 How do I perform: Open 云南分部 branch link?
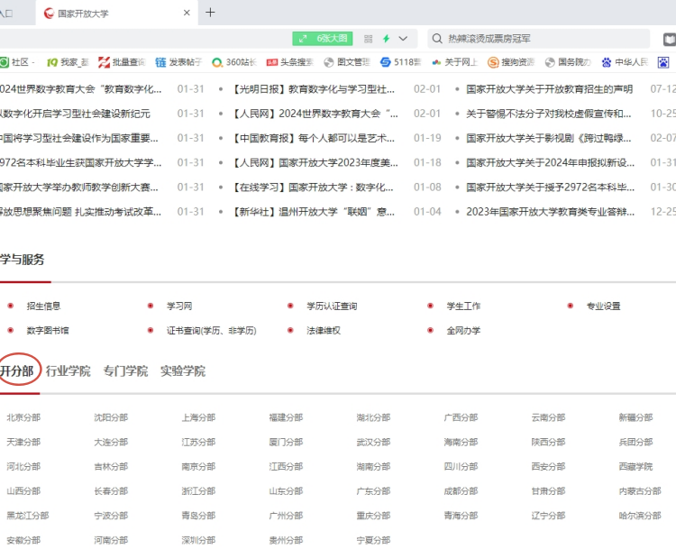(549, 417)
